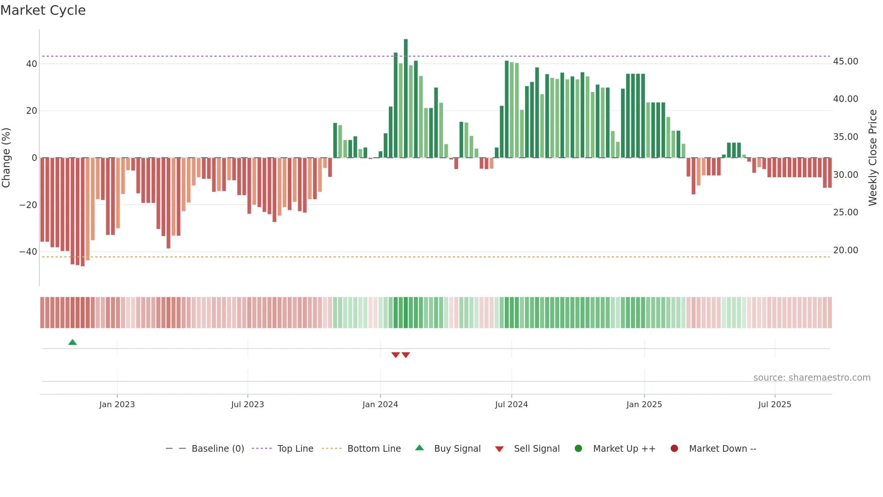
Task: Click the 40.00 price axis label
Action: (845, 99)
